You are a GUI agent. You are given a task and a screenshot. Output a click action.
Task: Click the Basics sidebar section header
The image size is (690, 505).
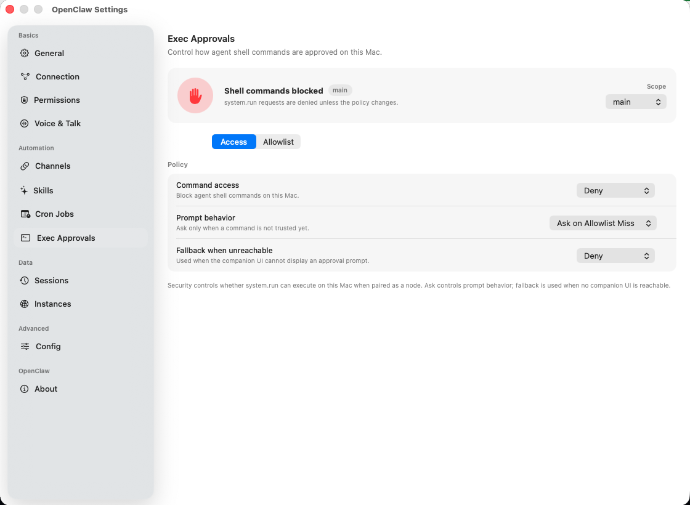coord(28,35)
